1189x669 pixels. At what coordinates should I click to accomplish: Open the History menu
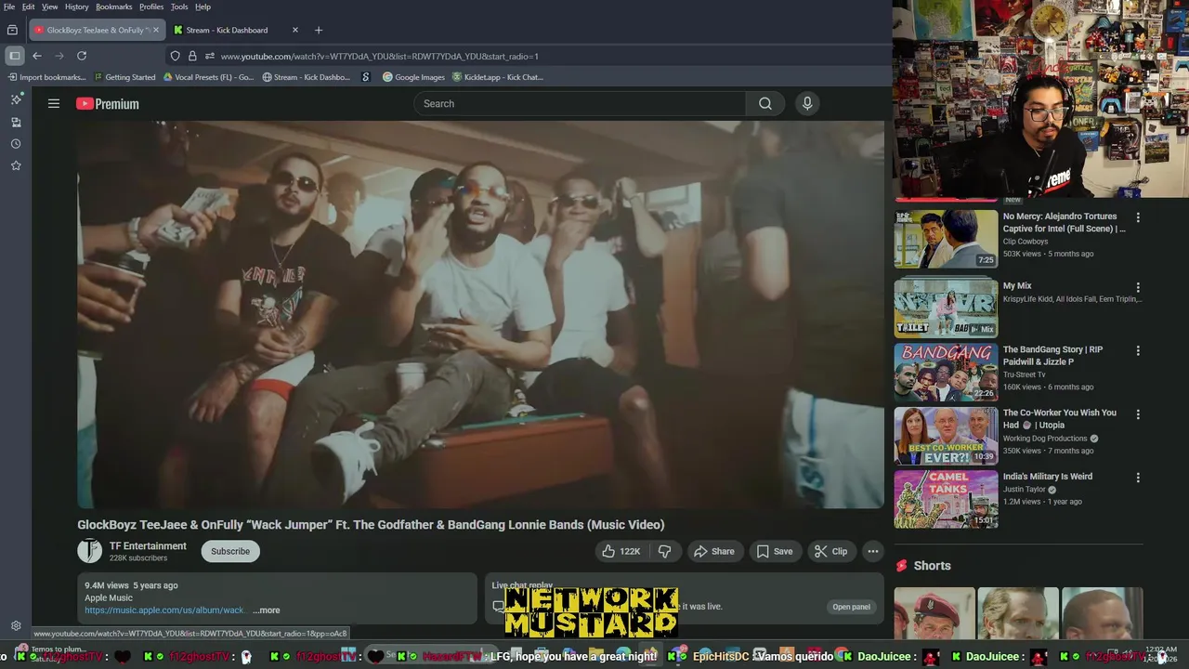click(x=77, y=7)
